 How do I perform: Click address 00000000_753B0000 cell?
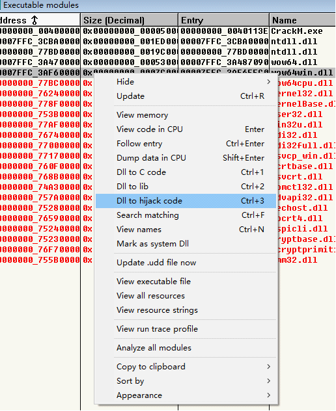(40, 114)
